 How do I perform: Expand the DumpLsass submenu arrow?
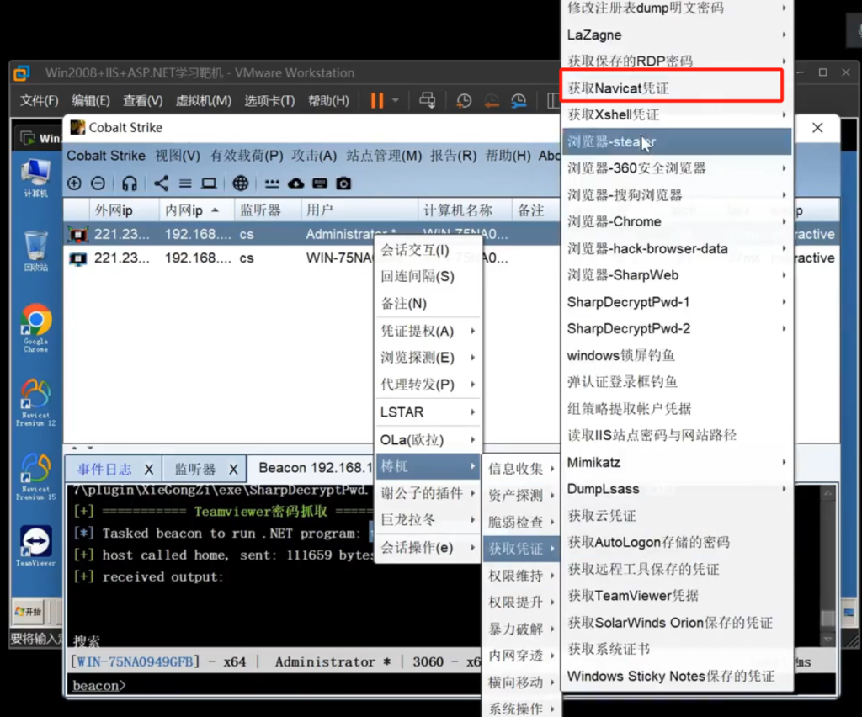click(784, 489)
